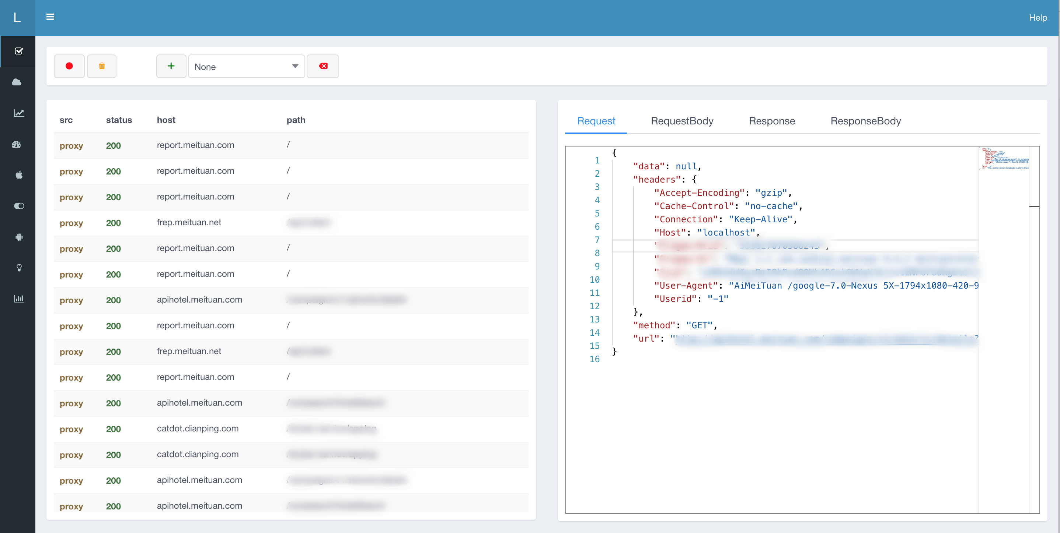Select the checkbox sidebar icon

[18, 51]
